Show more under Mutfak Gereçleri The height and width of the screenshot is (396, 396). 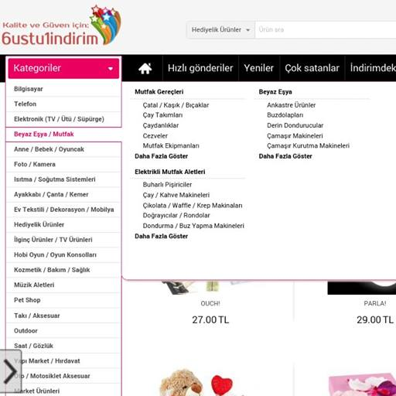[161, 156]
